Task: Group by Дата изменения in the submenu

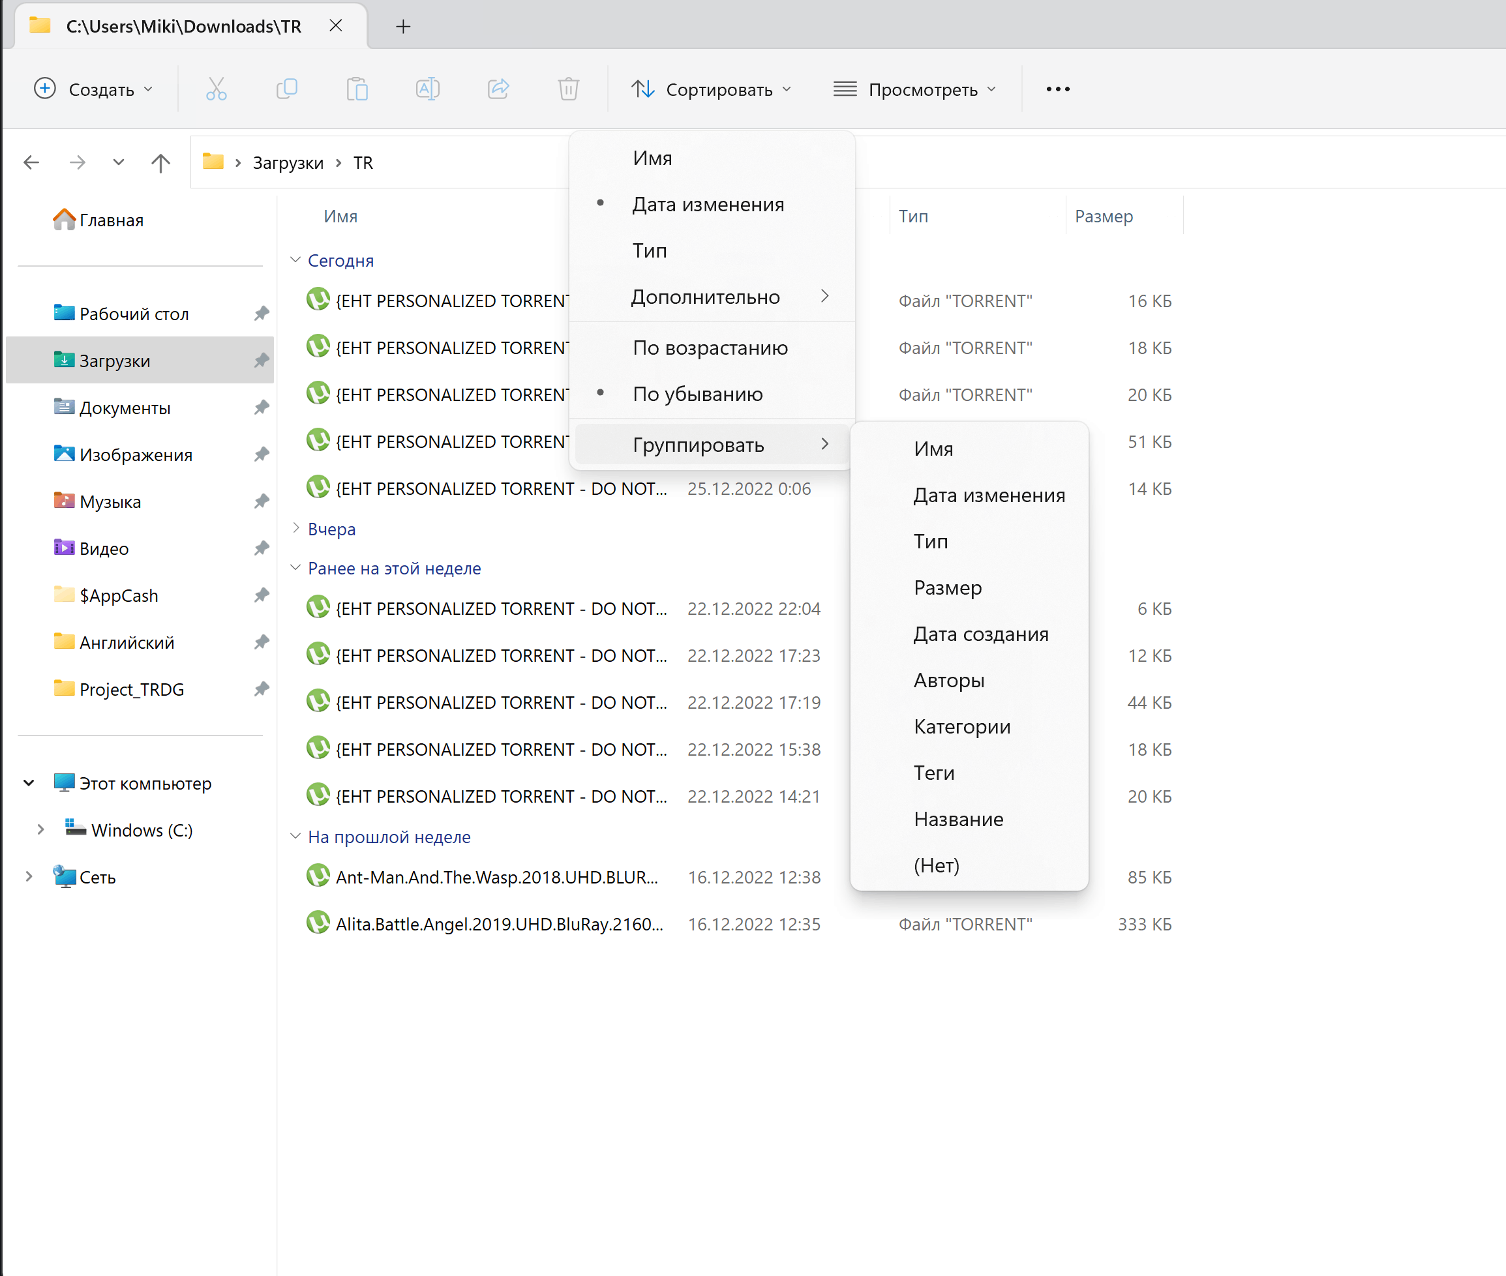Action: (969, 495)
